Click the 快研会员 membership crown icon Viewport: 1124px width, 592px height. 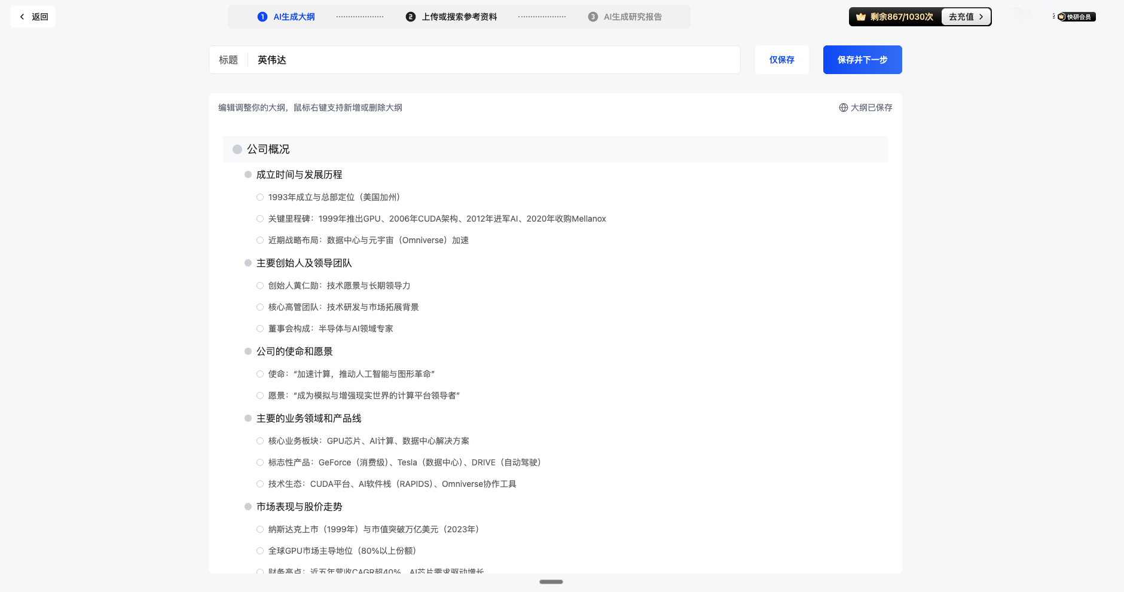coord(1062,17)
